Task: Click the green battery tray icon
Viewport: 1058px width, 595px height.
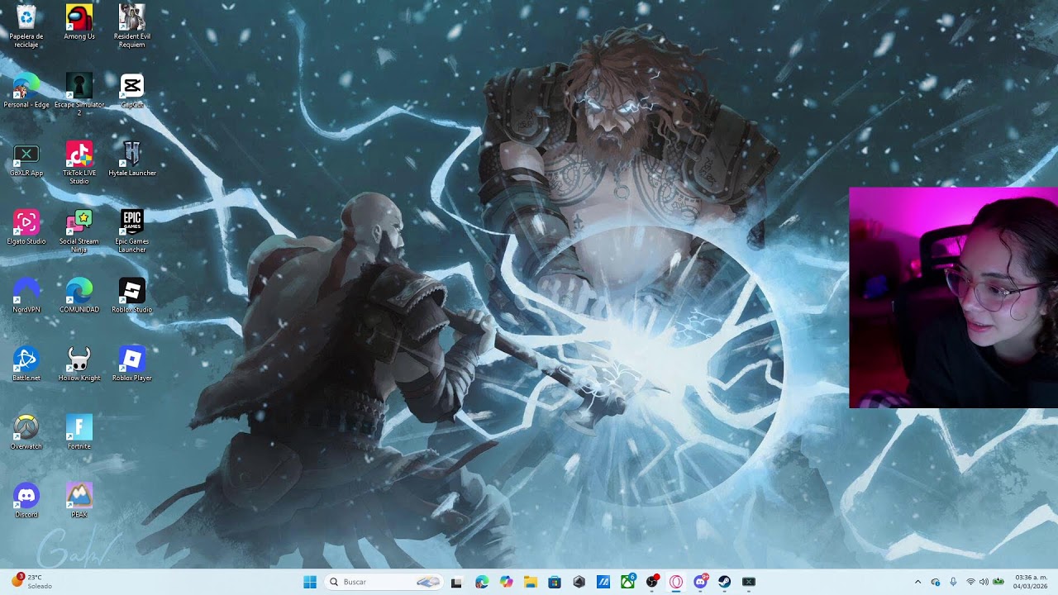Action: 998,582
